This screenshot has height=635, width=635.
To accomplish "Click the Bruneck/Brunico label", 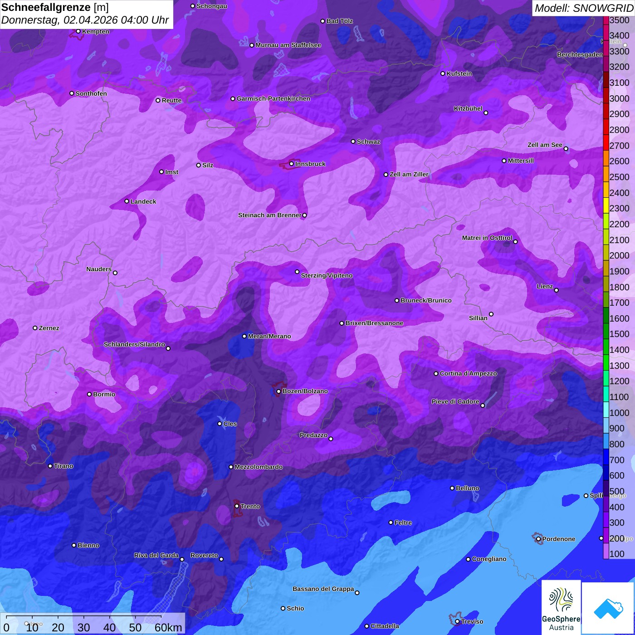I will point(426,300).
